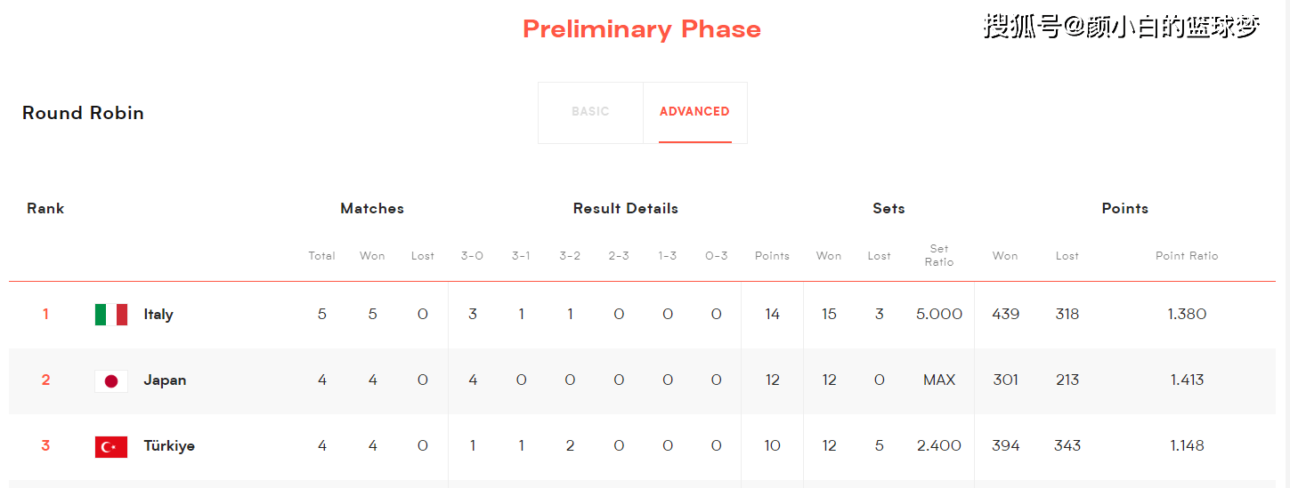Click Italy's rank number 1
This screenshot has height=488, width=1290.
[45, 315]
